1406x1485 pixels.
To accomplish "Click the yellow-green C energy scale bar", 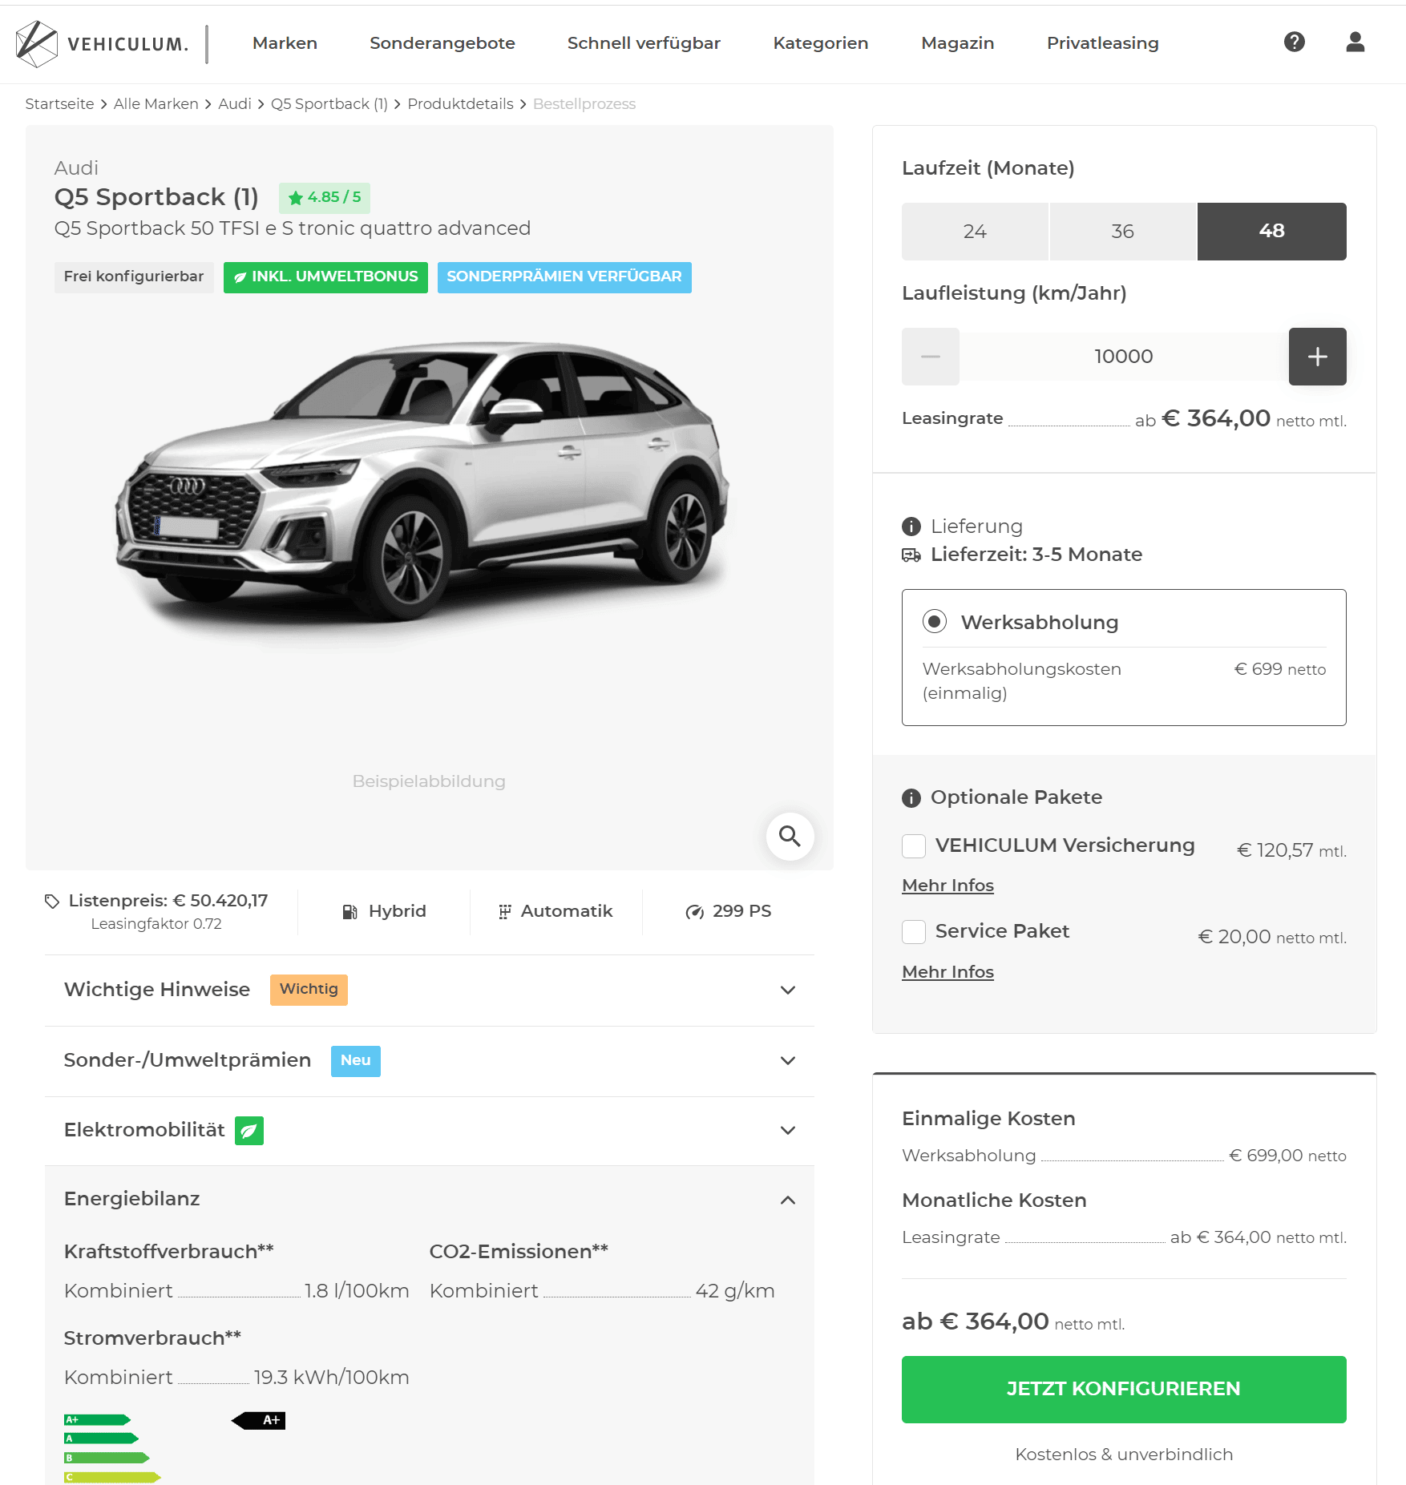I will tap(112, 1477).
